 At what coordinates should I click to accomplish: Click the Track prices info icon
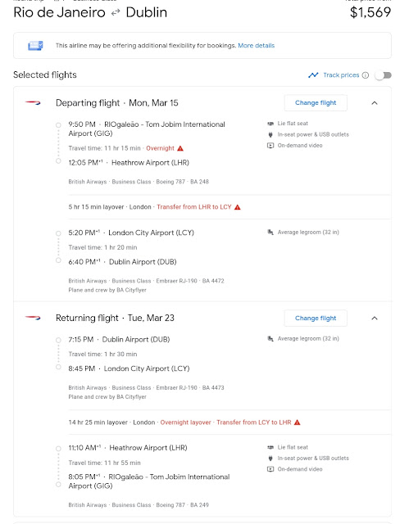click(366, 75)
